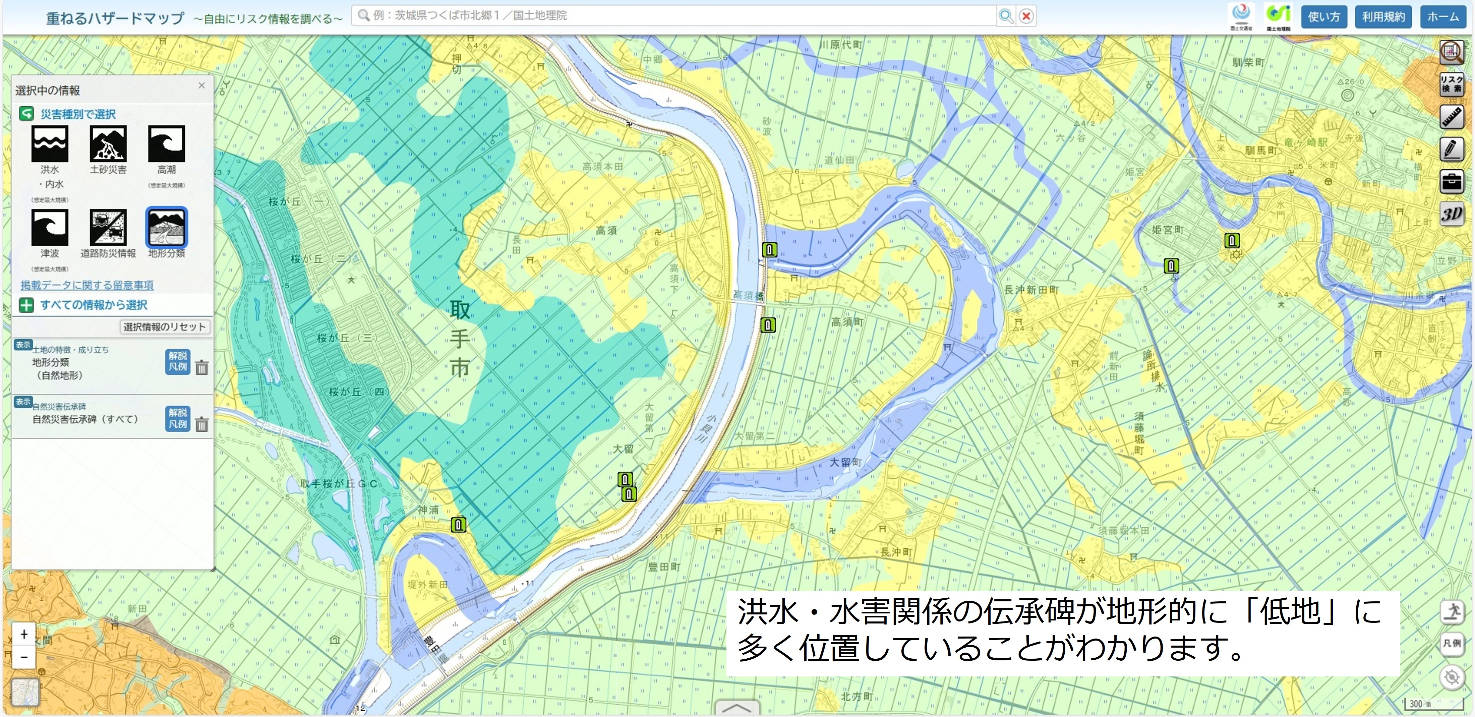Select the ruler measurement tool

[x=1452, y=117]
